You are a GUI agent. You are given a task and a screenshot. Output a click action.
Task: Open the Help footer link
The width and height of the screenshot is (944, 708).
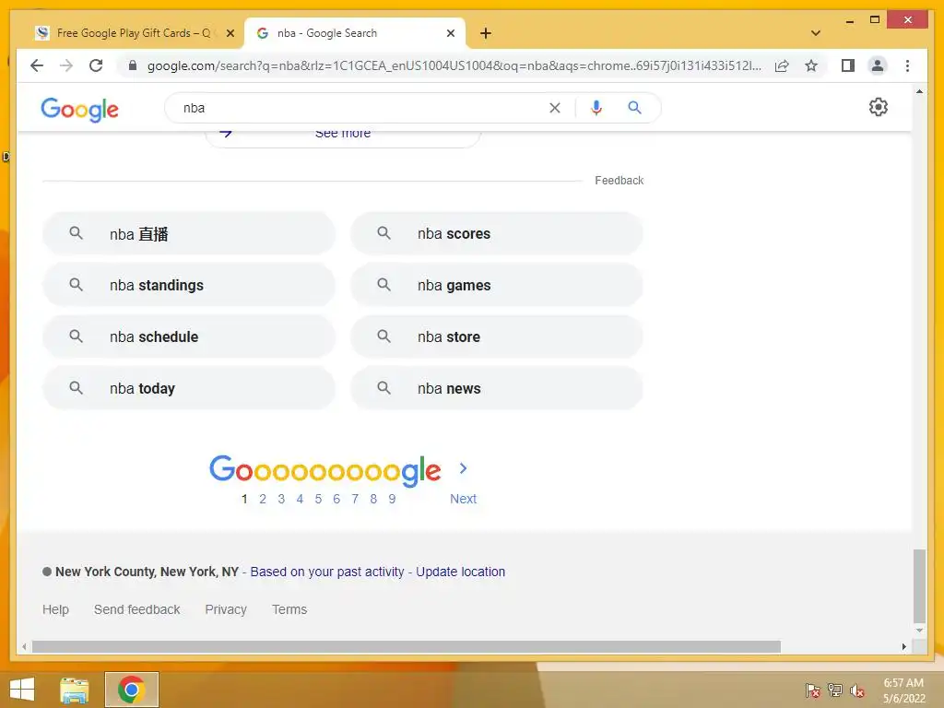[55, 610]
